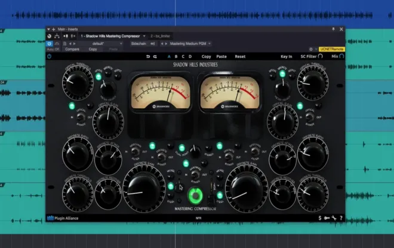Click the Reset button in plugin toolbar
The width and height of the screenshot is (394, 248).
(x=240, y=57)
